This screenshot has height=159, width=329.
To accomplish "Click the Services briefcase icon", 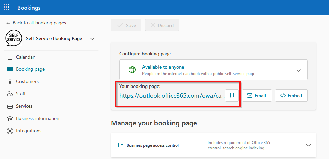I will tap(10, 106).
